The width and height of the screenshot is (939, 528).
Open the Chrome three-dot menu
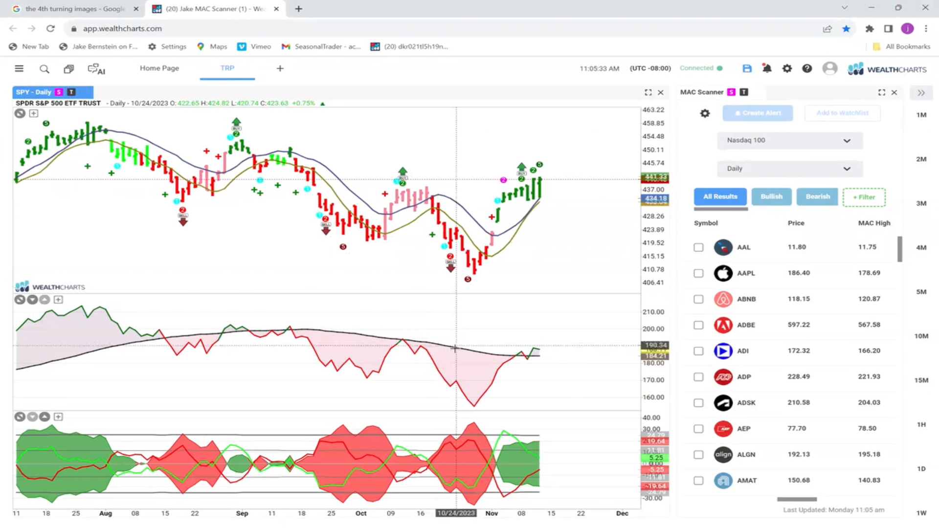click(x=926, y=29)
